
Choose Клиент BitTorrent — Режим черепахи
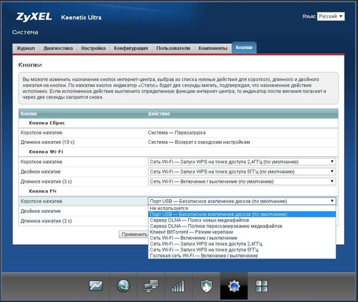(242, 232)
